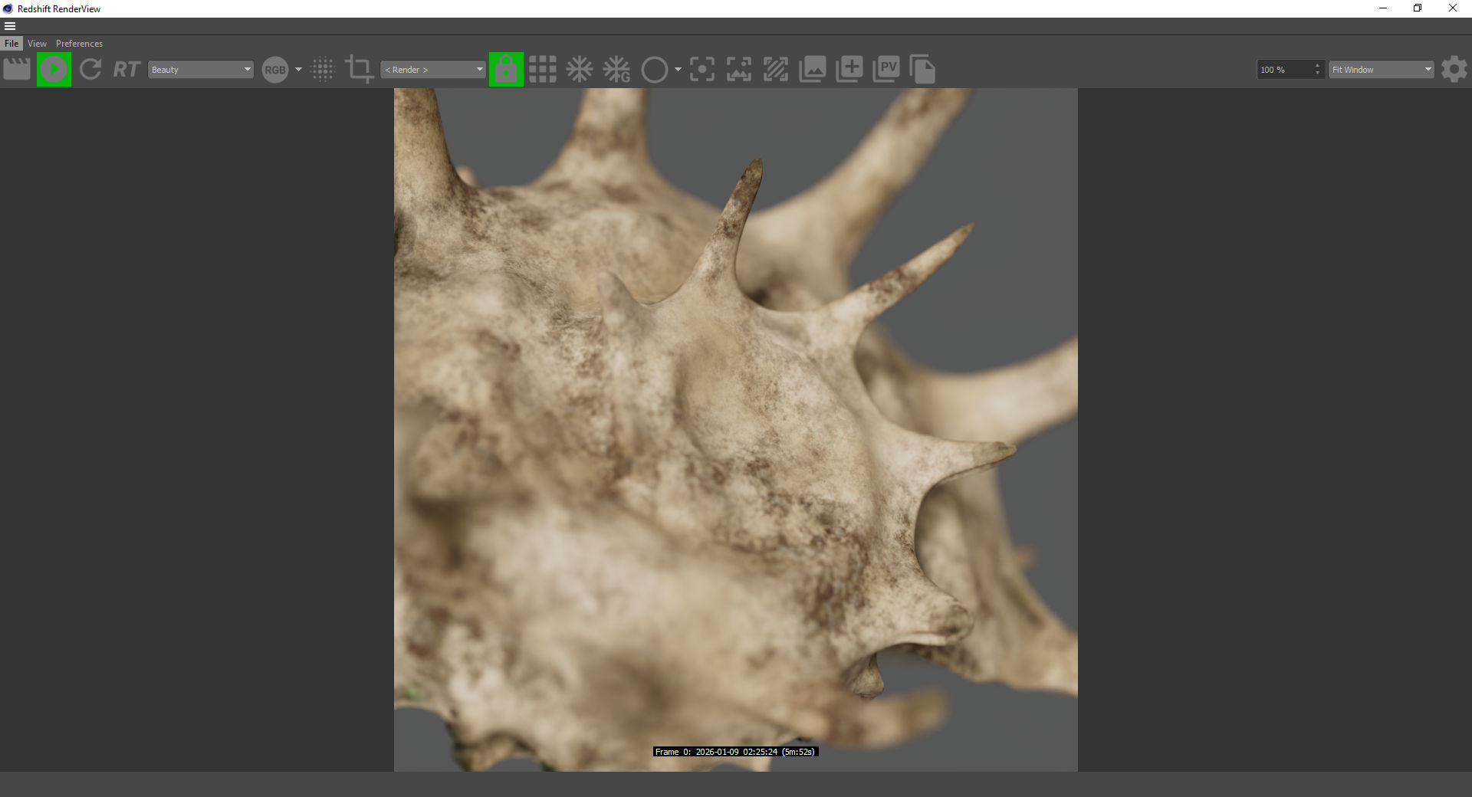Click the bucket grid icon
This screenshot has width=1472, height=797.
click(x=543, y=70)
